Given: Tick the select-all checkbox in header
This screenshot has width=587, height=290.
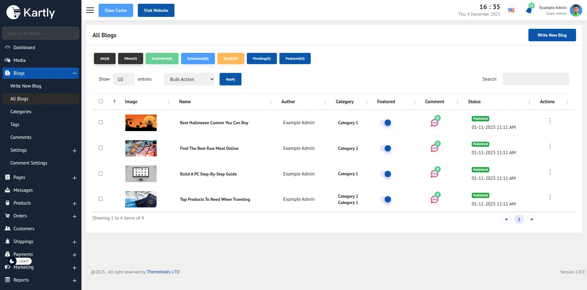Looking at the screenshot, I should tap(101, 101).
